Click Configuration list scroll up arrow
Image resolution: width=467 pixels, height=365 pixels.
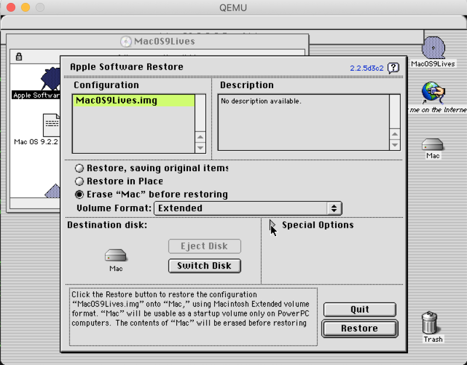pyautogui.click(x=200, y=137)
